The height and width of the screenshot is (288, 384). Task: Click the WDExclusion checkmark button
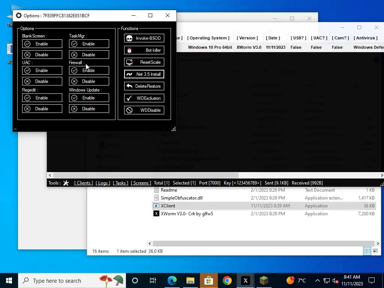[x=144, y=98]
